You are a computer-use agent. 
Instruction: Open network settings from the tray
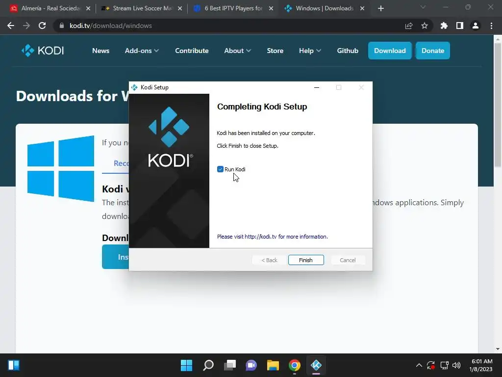(x=444, y=365)
